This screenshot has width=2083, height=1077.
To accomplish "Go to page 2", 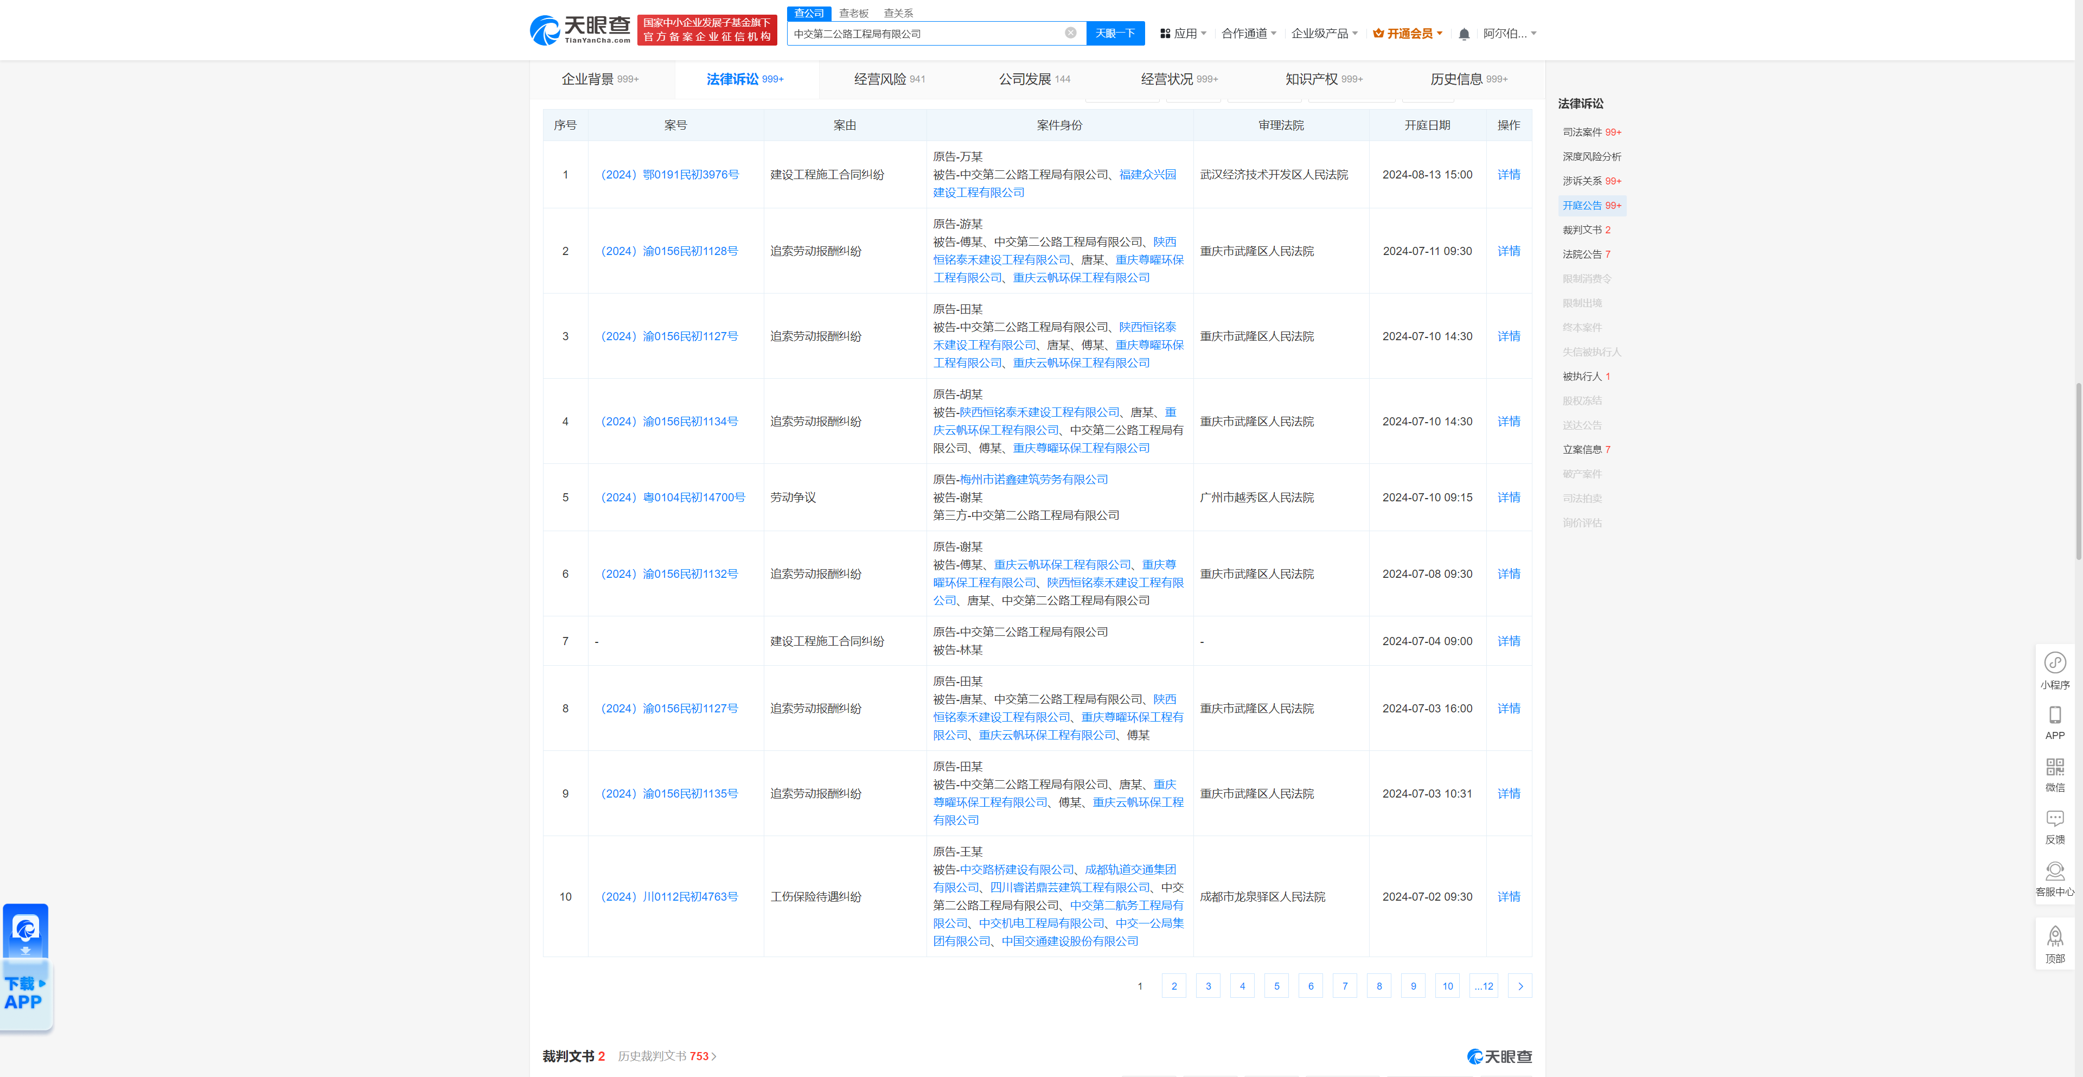I will (1173, 986).
